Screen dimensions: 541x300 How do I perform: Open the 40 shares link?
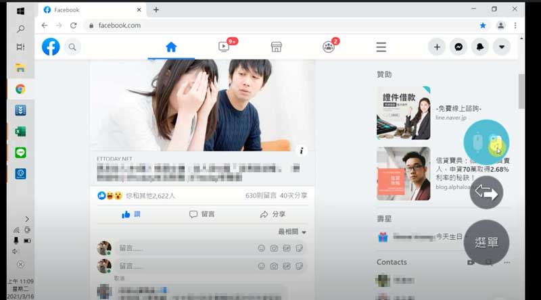pyautogui.click(x=293, y=195)
